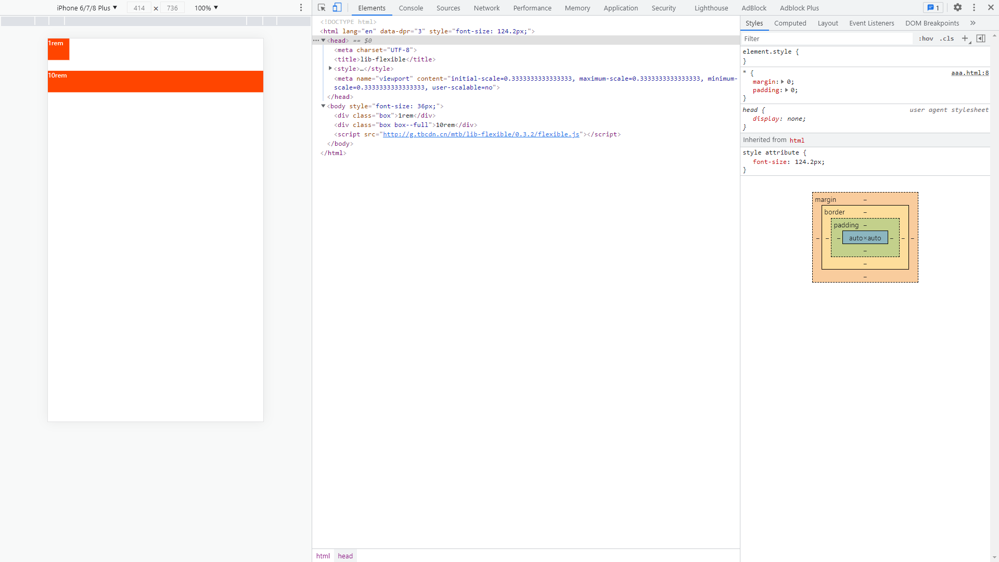The image size is (999, 562).
Task: Click the Styles pane scrollbar down arrow
Action: tap(994, 558)
